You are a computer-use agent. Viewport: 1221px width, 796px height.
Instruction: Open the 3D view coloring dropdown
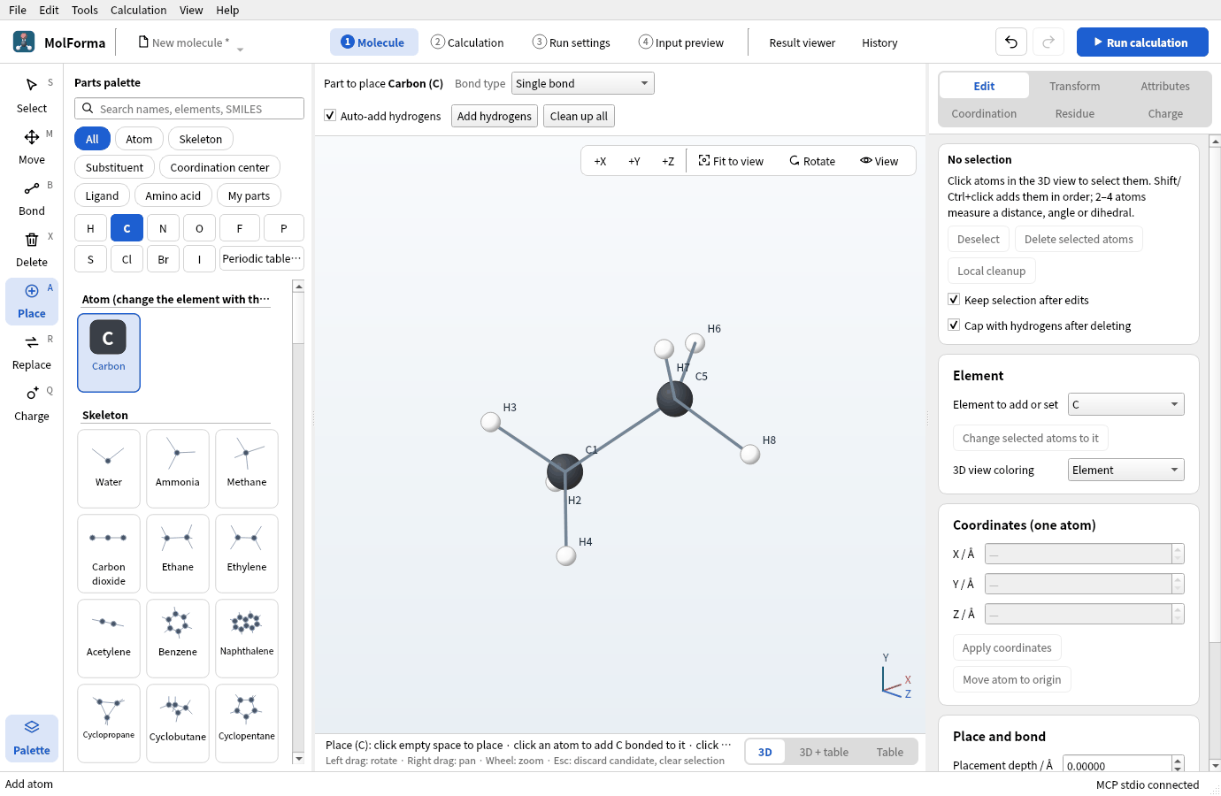click(x=1125, y=470)
